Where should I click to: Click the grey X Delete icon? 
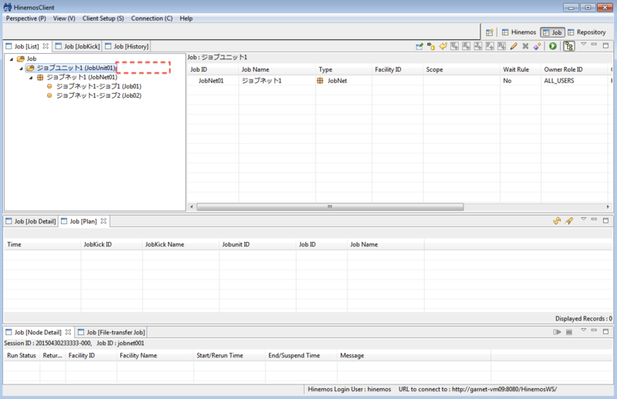click(x=525, y=46)
